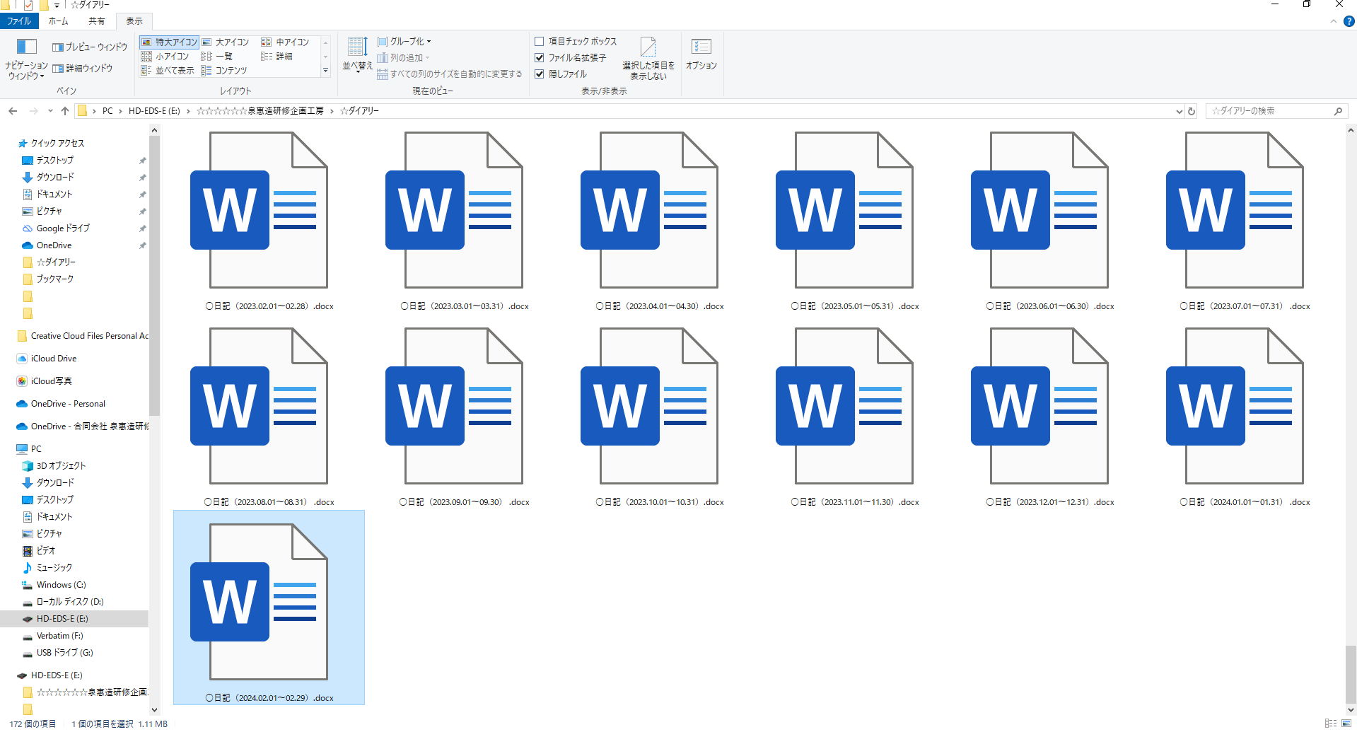
Task: Open Google ドライブ in the sidebar
Action: (x=63, y=228)
